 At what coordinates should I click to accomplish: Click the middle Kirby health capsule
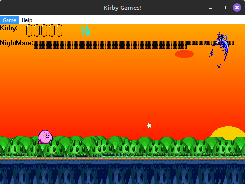click(44, 31)
